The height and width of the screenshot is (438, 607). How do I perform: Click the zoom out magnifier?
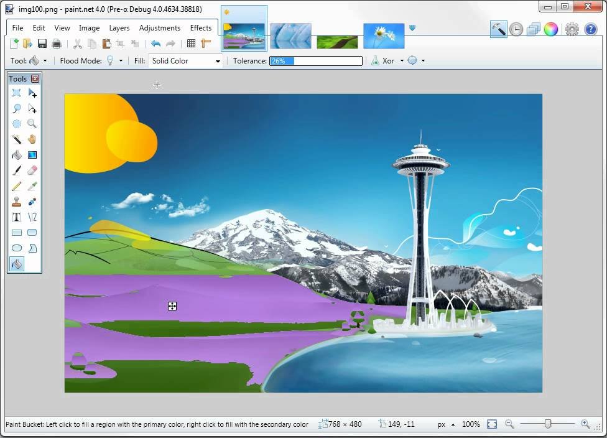tap(509, 424)
